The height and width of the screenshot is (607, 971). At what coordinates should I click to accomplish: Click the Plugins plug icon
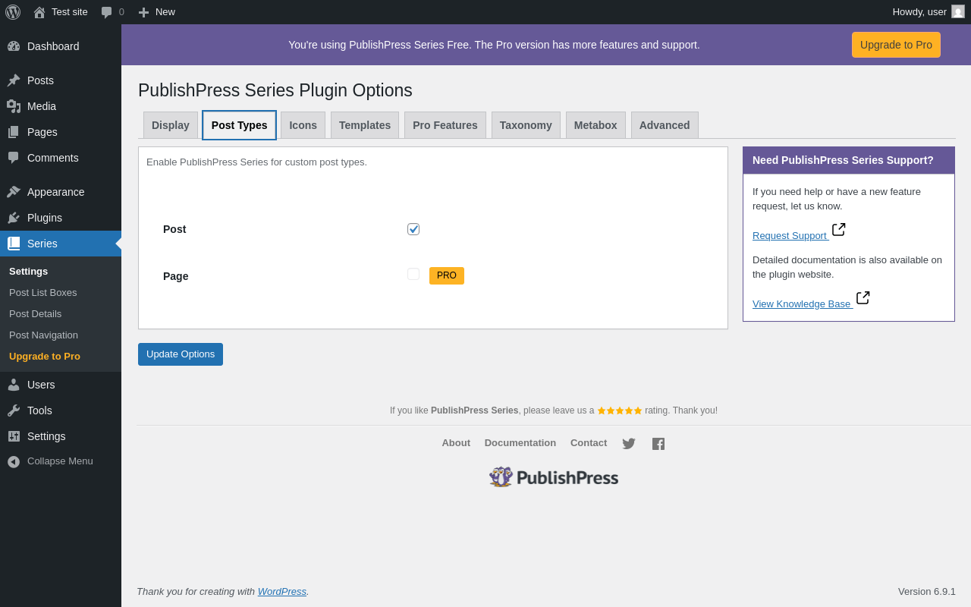[14, 218]
